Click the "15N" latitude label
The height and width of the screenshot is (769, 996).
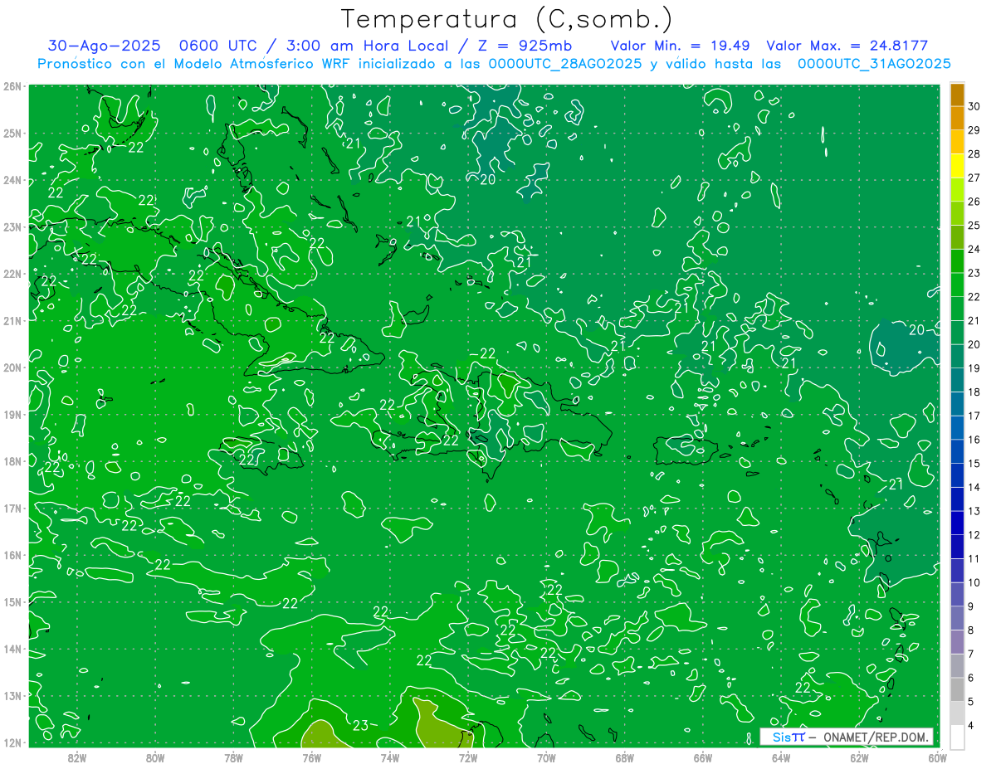[12, 602]
